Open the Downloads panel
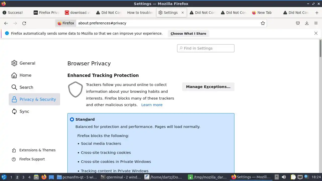This screenshot has width=322, height=181. (307, 23)
